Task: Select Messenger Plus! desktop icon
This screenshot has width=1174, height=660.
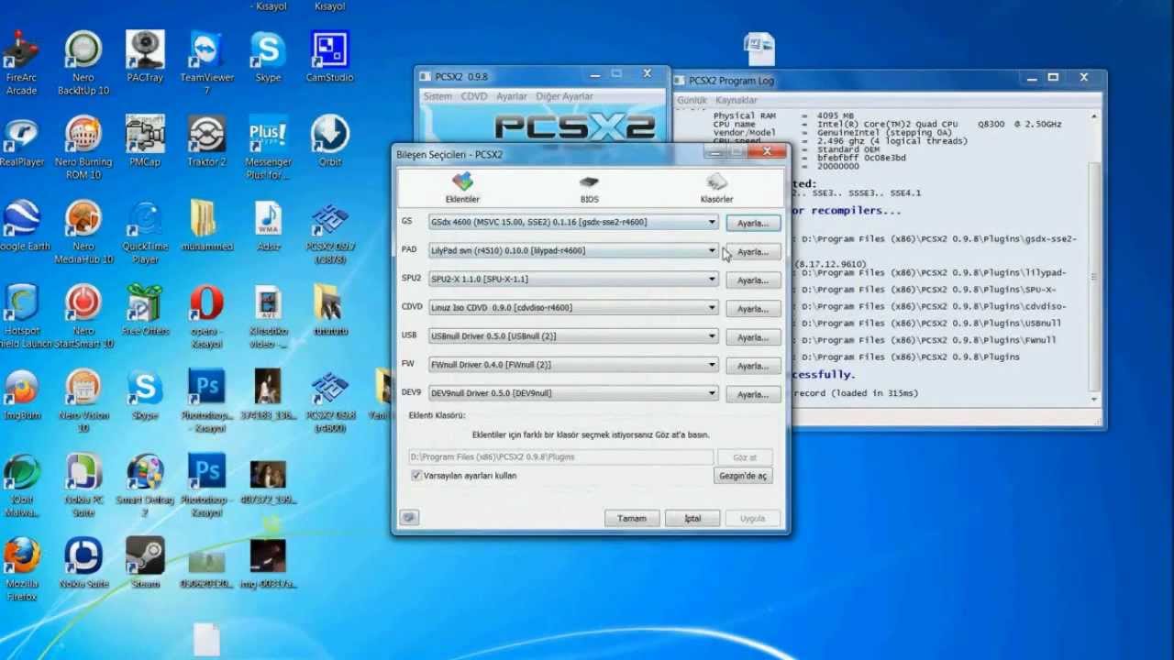Action: pos(268,148)
